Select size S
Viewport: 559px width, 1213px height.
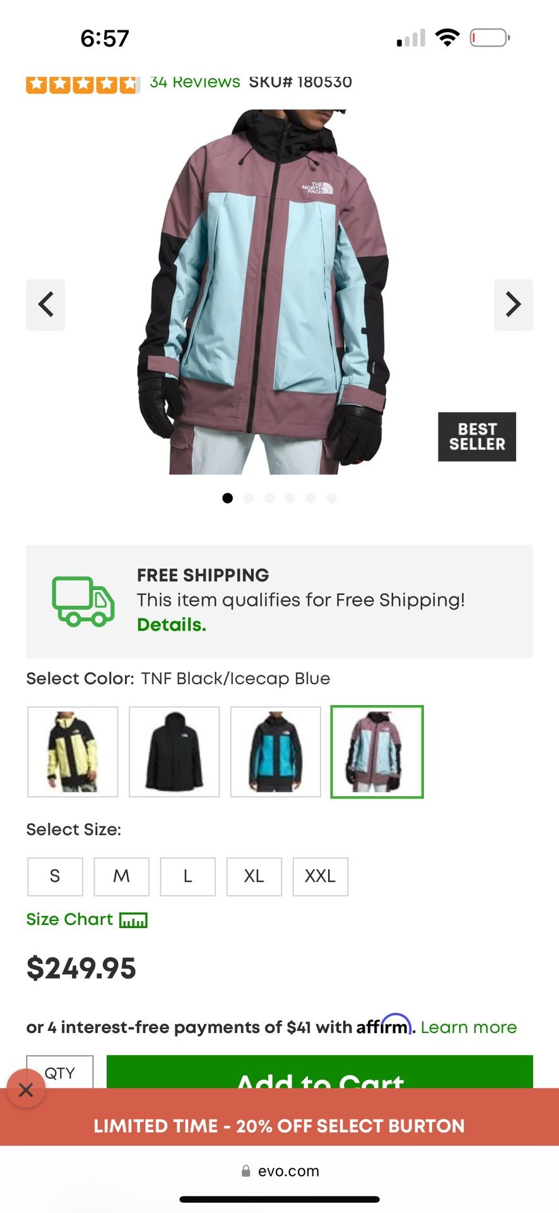point(55,876)
